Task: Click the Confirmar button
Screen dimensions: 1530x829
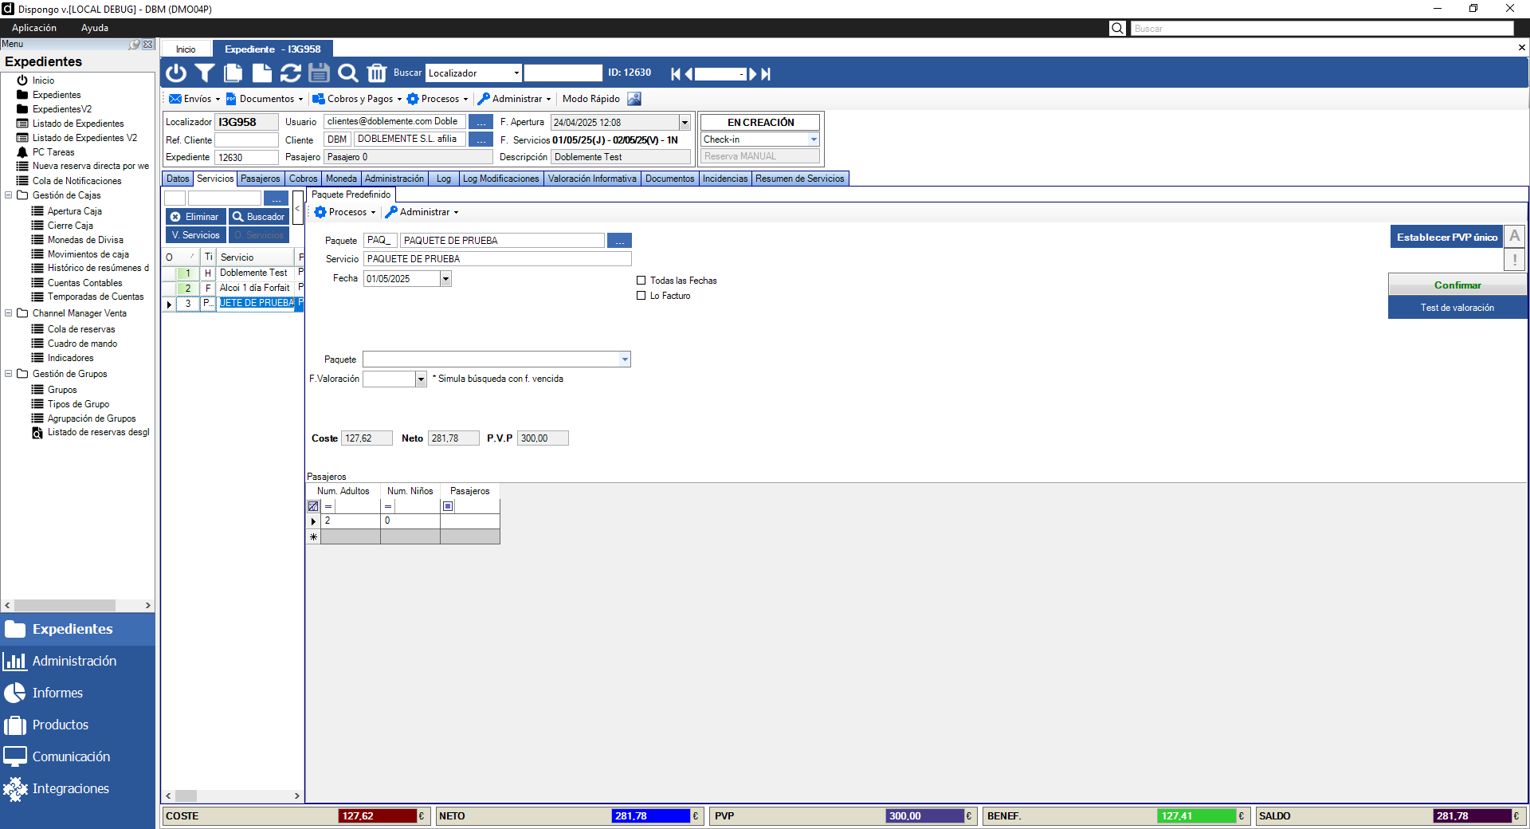Action: pos(1457,285)
